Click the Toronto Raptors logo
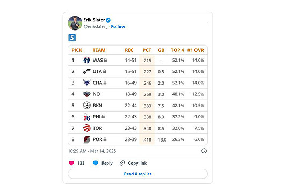The height and width of the screenshot is (193, 290). point(87,128)
